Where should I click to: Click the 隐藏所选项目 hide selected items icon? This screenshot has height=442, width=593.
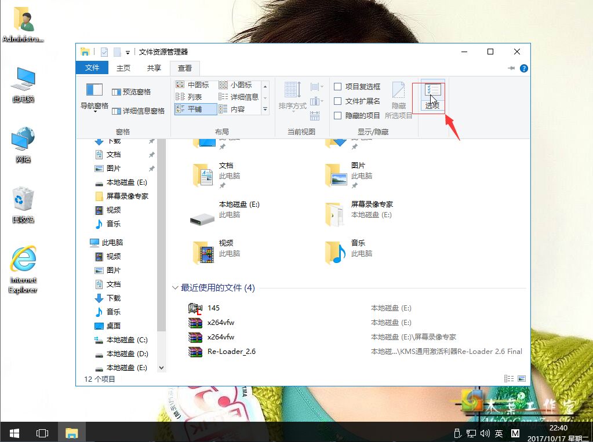(399, 97)
